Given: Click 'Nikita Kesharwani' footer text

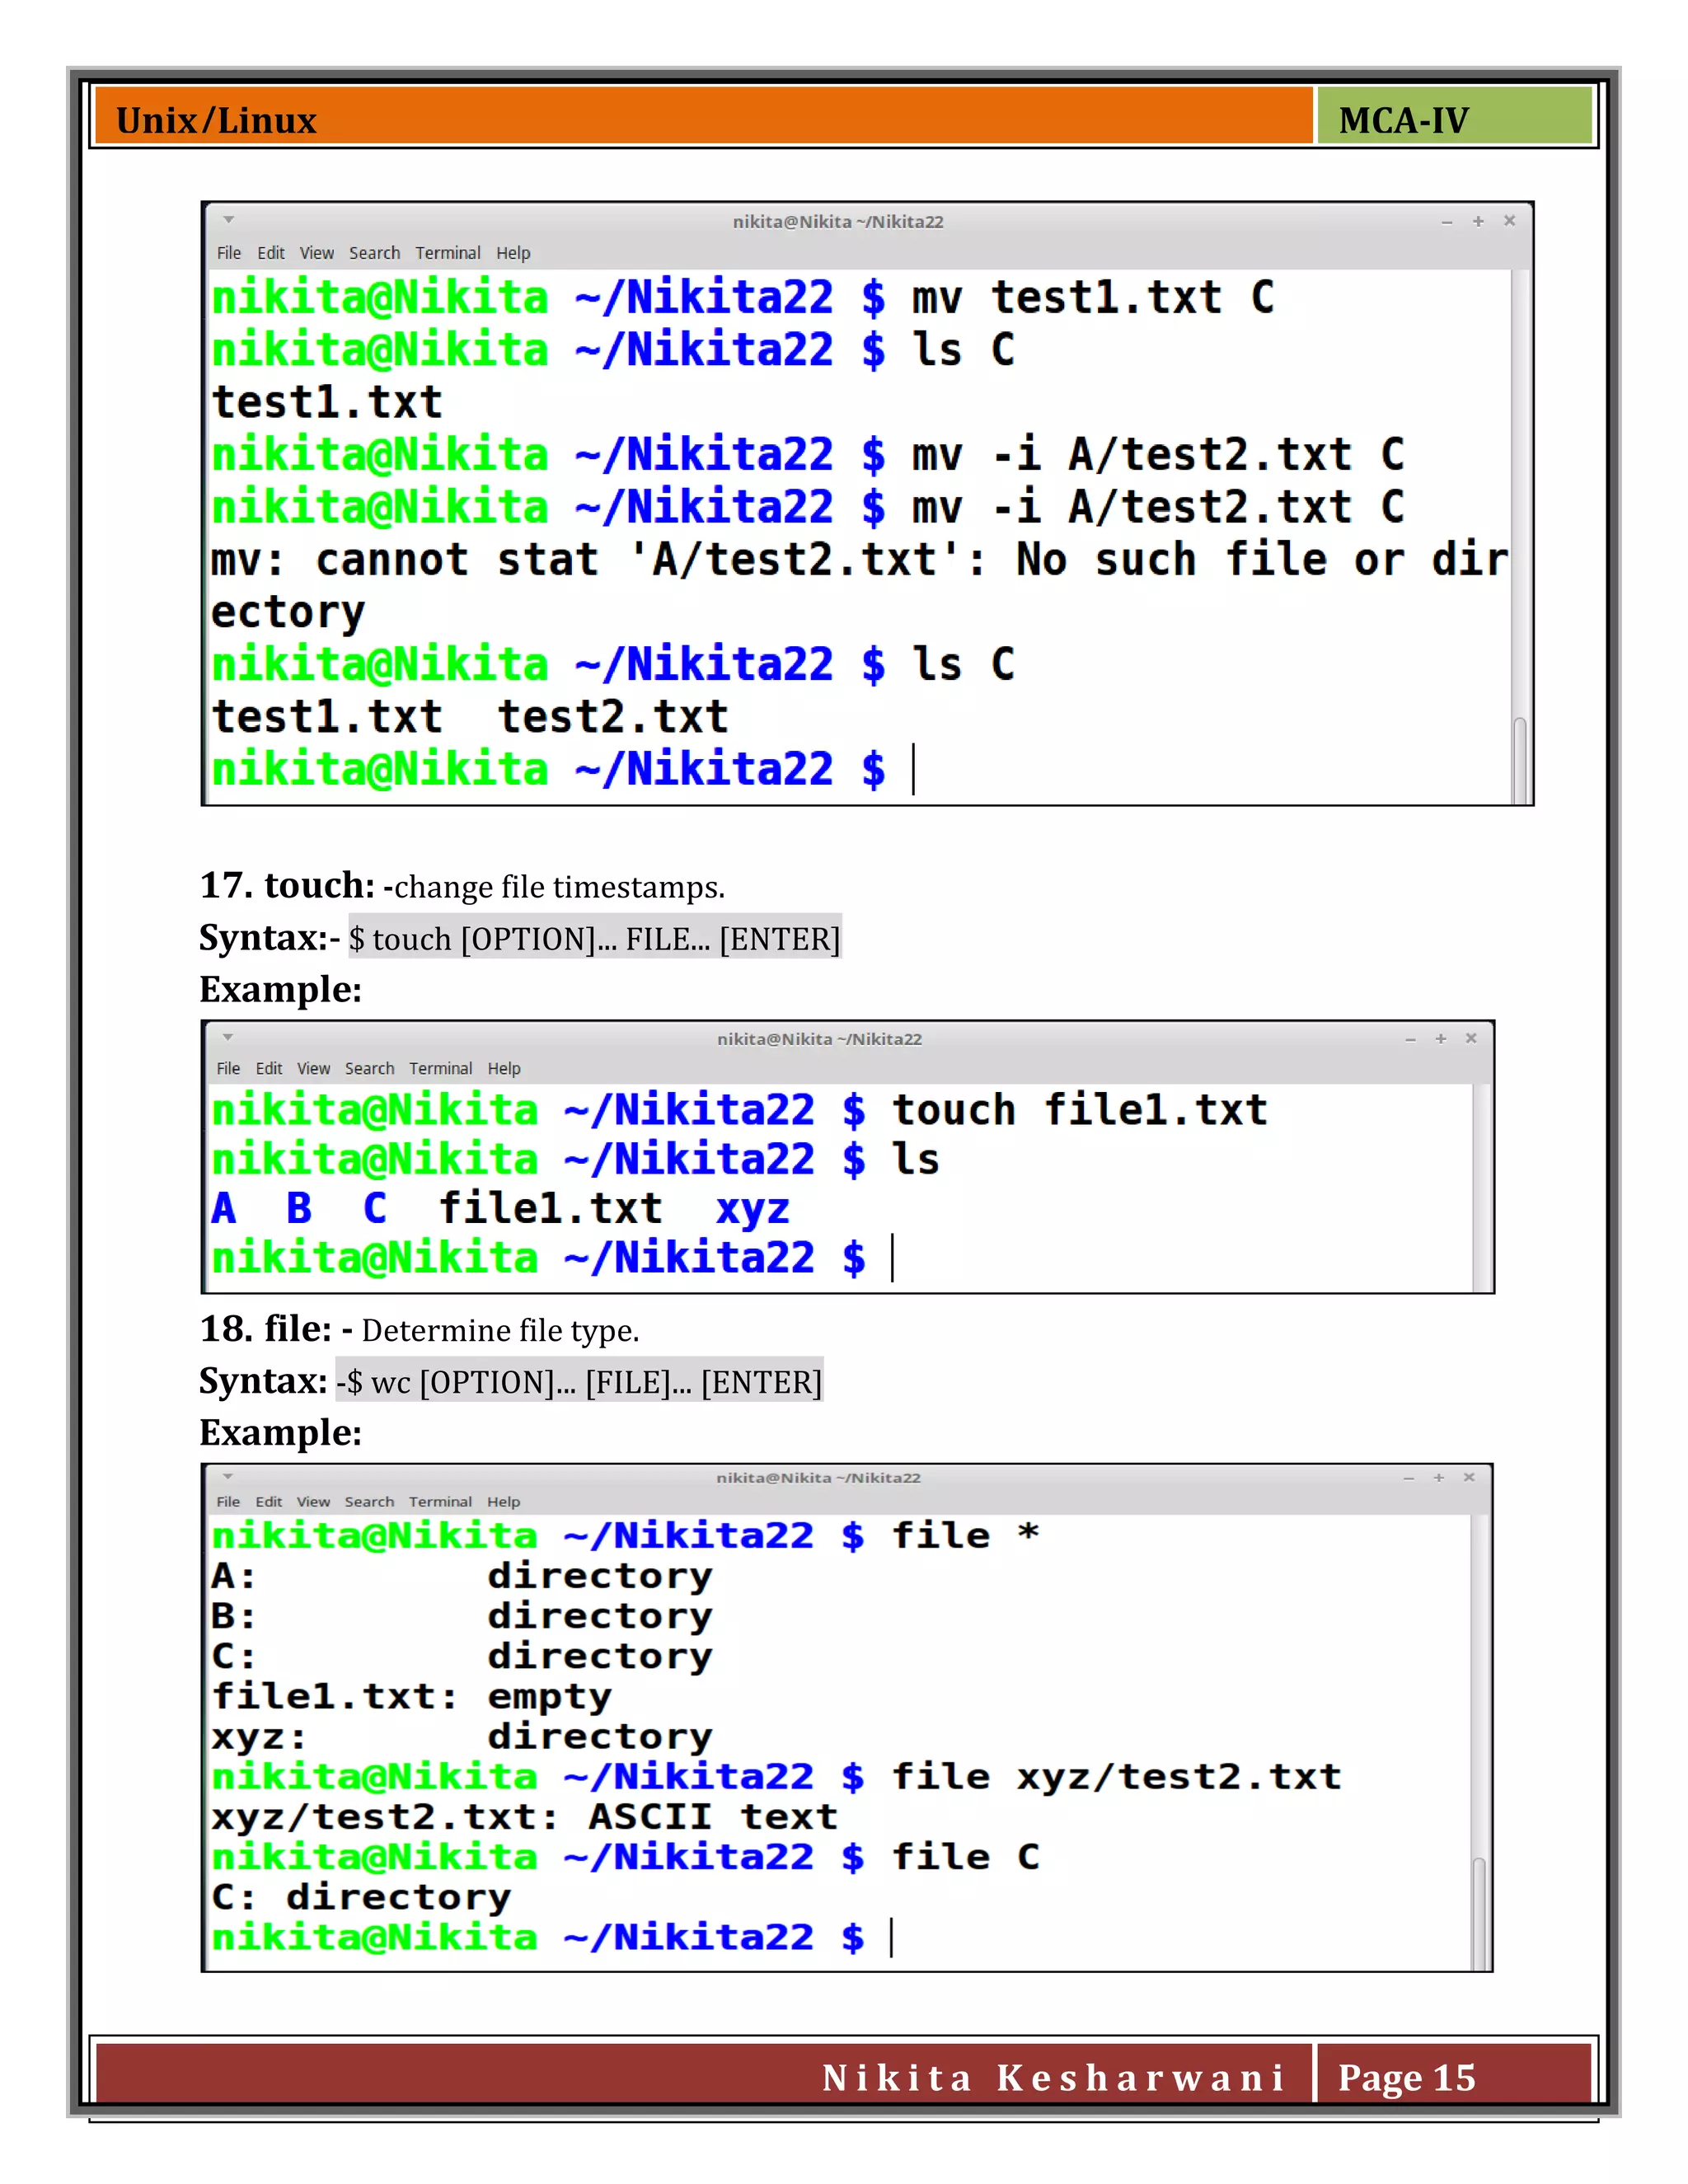Looking at the screenshot, I should pos(1053,2077).
